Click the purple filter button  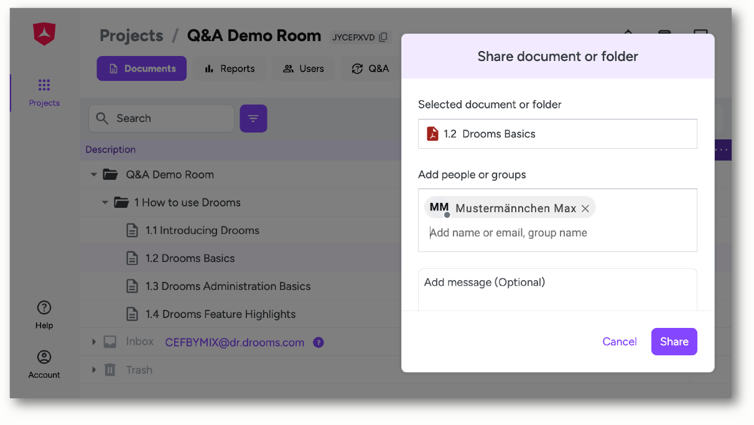click(253, 118)
